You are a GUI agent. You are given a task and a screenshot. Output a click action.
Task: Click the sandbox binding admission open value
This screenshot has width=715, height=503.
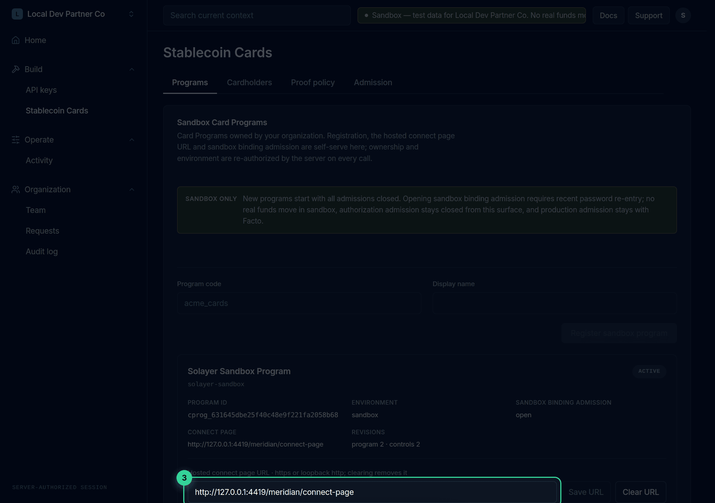[x=523, y=415]
